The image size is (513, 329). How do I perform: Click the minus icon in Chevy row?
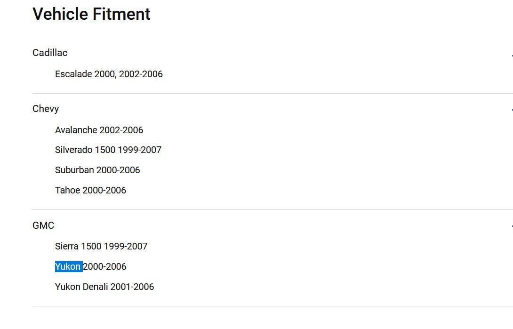(512, 110)
